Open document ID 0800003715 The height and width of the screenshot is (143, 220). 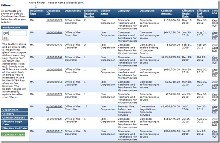coord(54,131)
